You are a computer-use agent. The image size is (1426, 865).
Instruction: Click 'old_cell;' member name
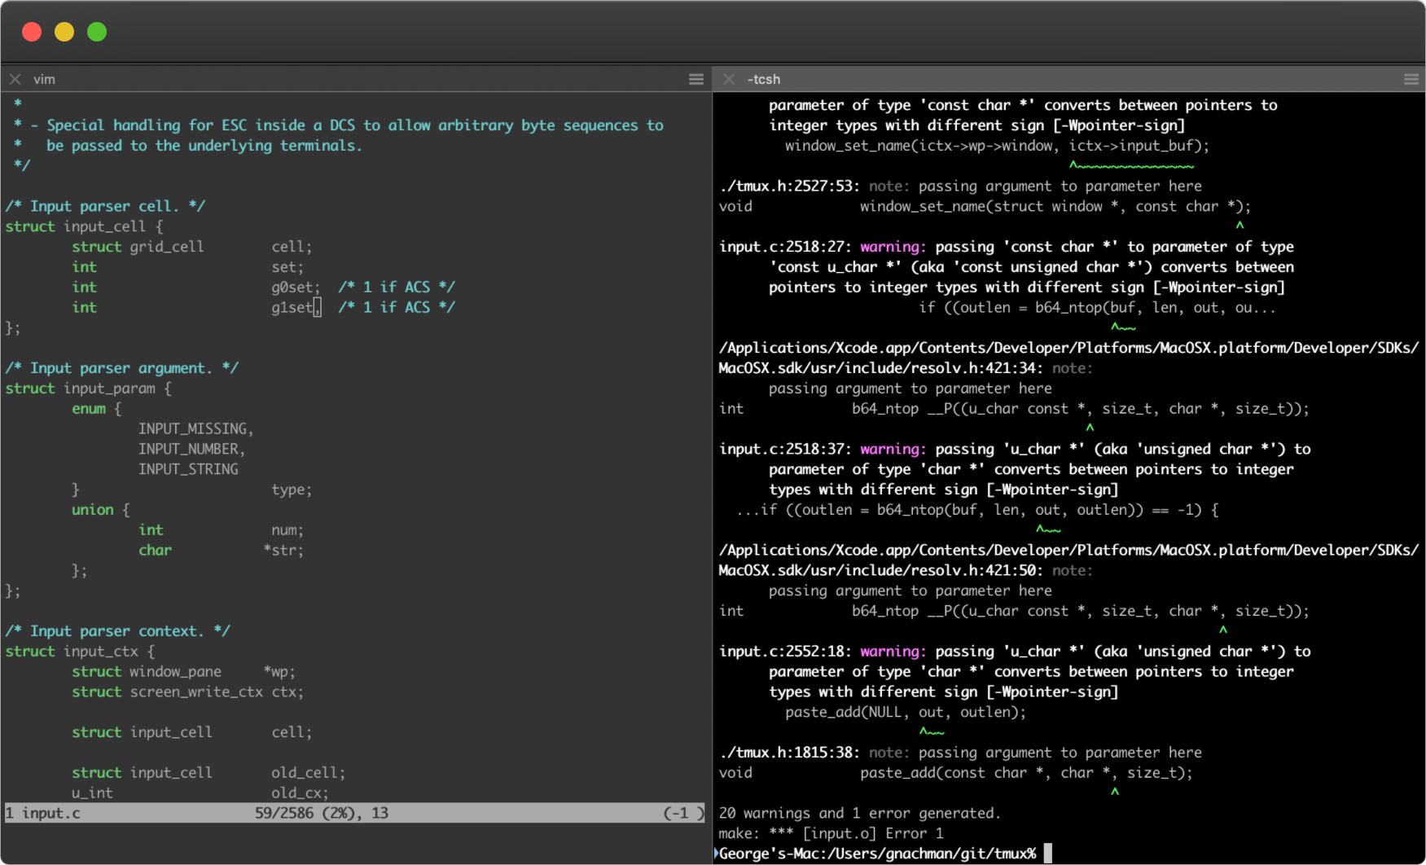tap(309, 772)
